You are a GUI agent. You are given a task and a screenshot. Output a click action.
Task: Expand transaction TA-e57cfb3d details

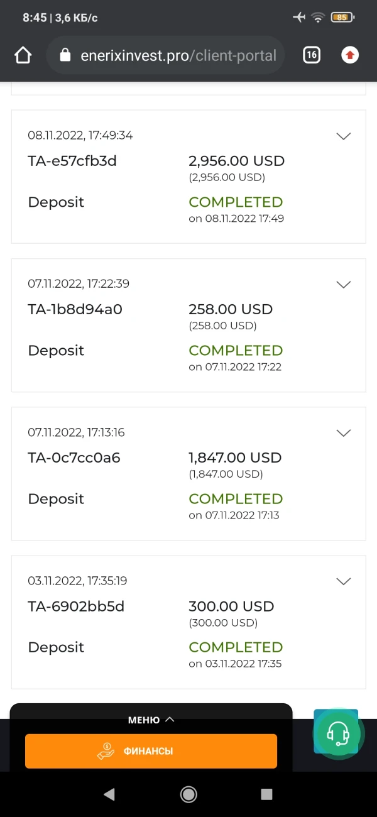click(x=343, y=136)
